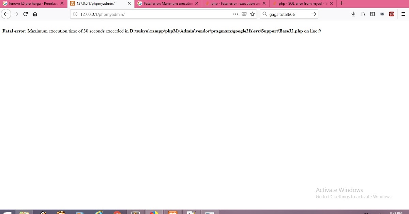
Task: Open the page actions three-dot menu
Action: coord(236,14)
